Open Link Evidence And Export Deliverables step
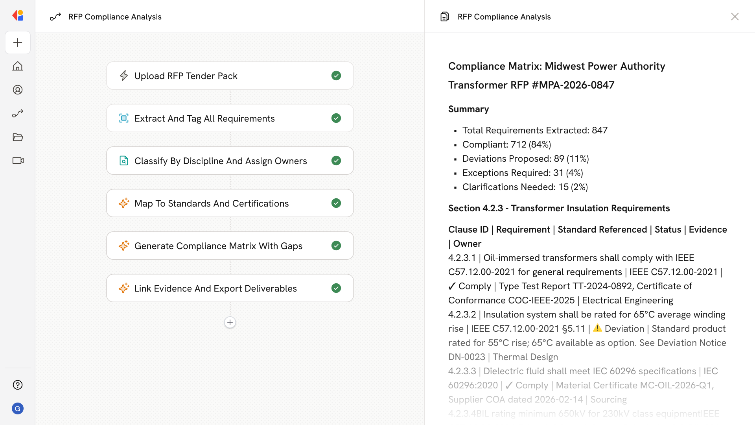This screenshot has width=755, height=425. click(215, 288)
